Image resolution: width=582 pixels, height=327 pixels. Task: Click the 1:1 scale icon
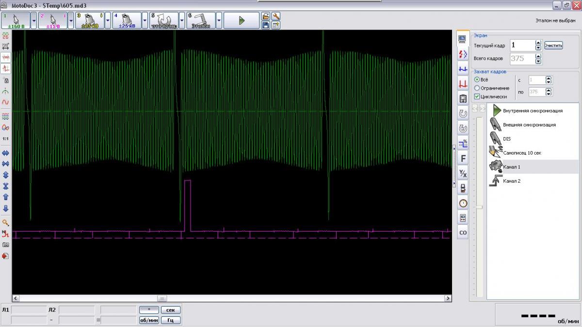click(6, 139)
